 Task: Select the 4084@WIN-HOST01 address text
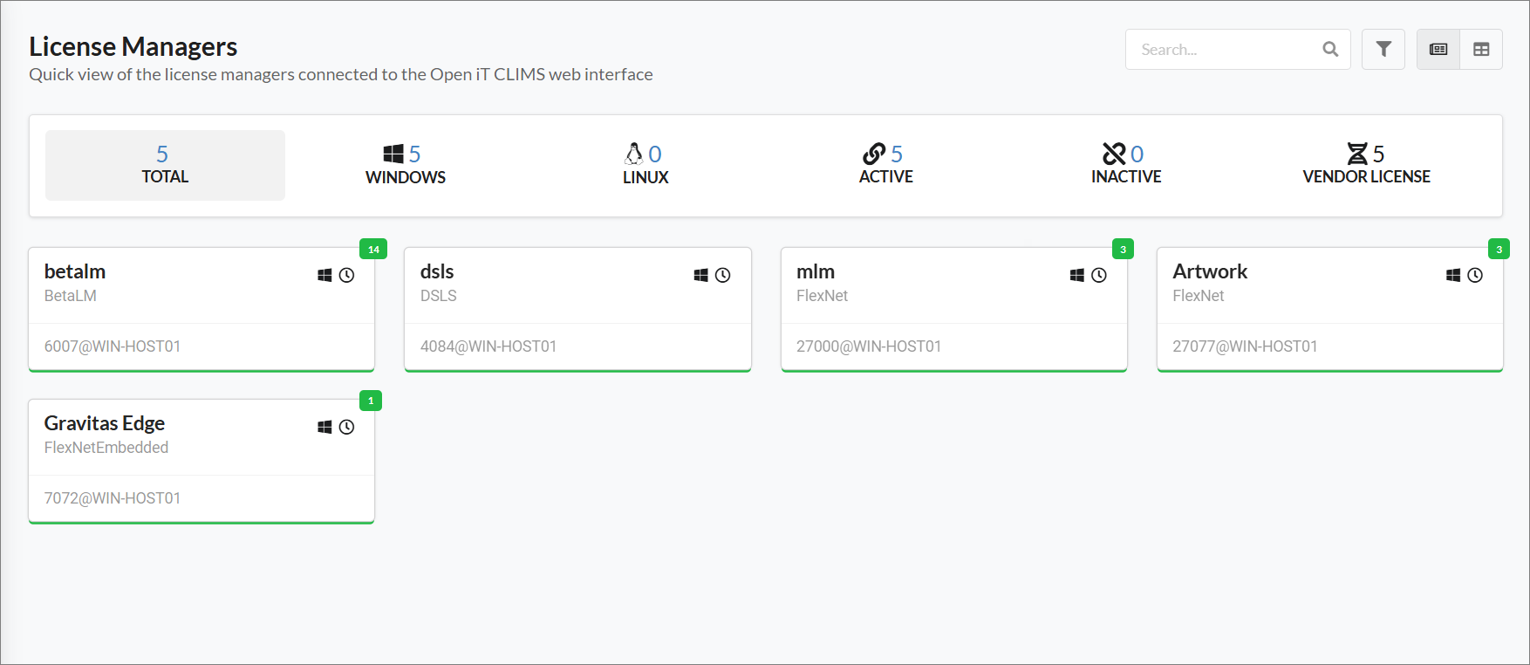point(488,346)
